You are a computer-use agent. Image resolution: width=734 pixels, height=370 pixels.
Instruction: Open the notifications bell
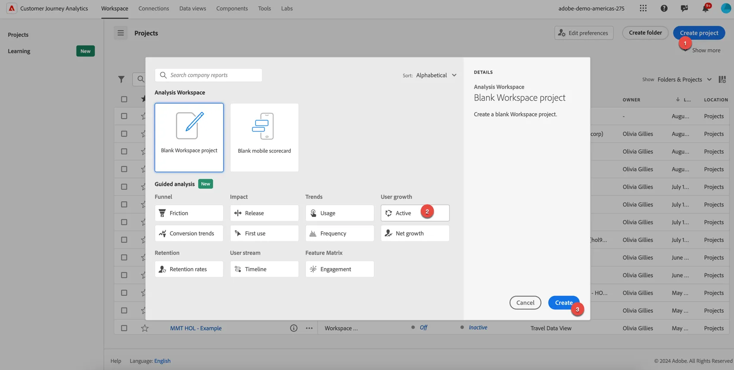705,8
